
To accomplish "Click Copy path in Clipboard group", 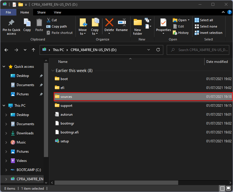I will (x=57, y=26).
